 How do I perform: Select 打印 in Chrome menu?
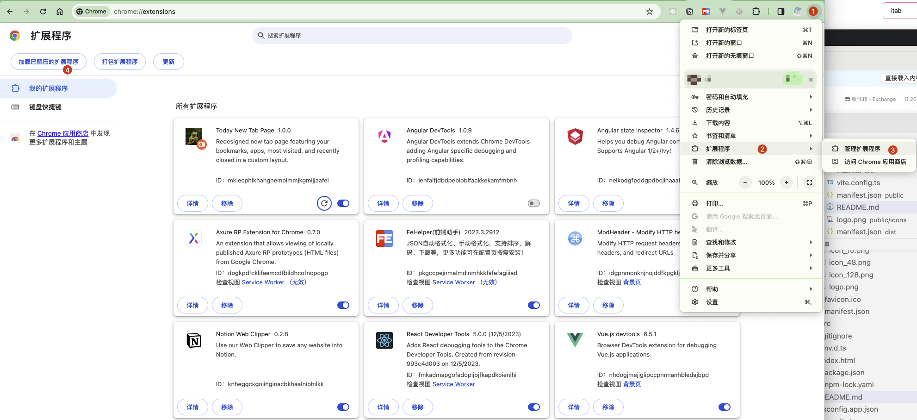(x=751, y=203)
